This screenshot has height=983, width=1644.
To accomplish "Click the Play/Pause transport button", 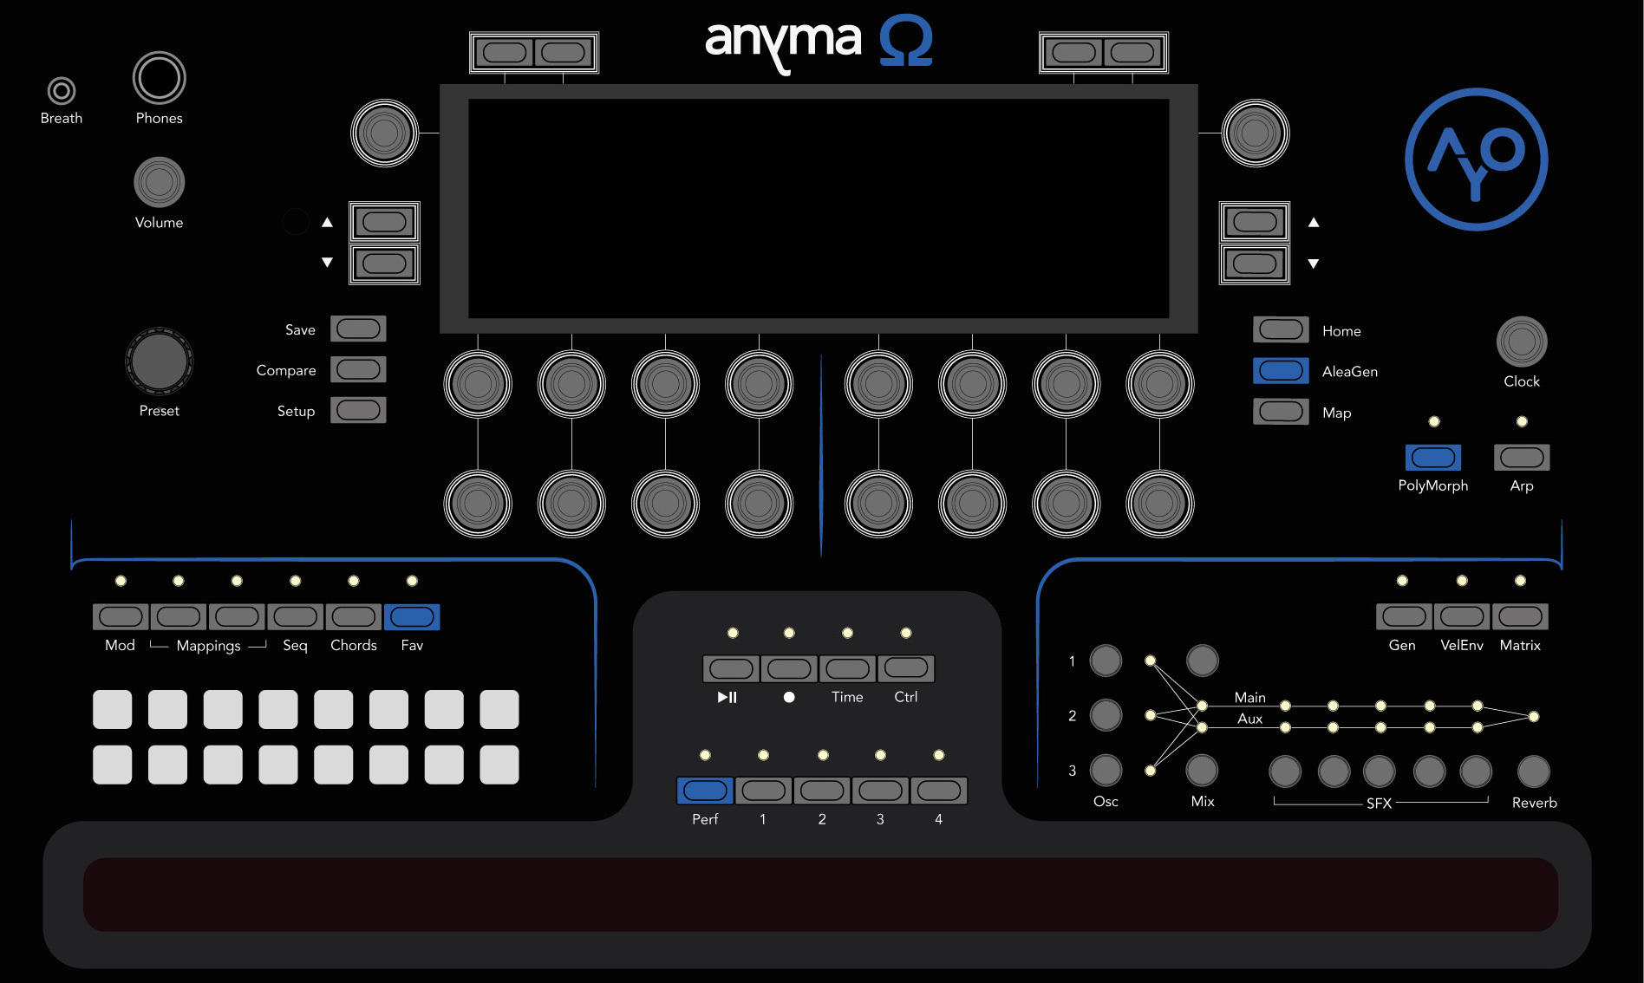I will [731, 668].
